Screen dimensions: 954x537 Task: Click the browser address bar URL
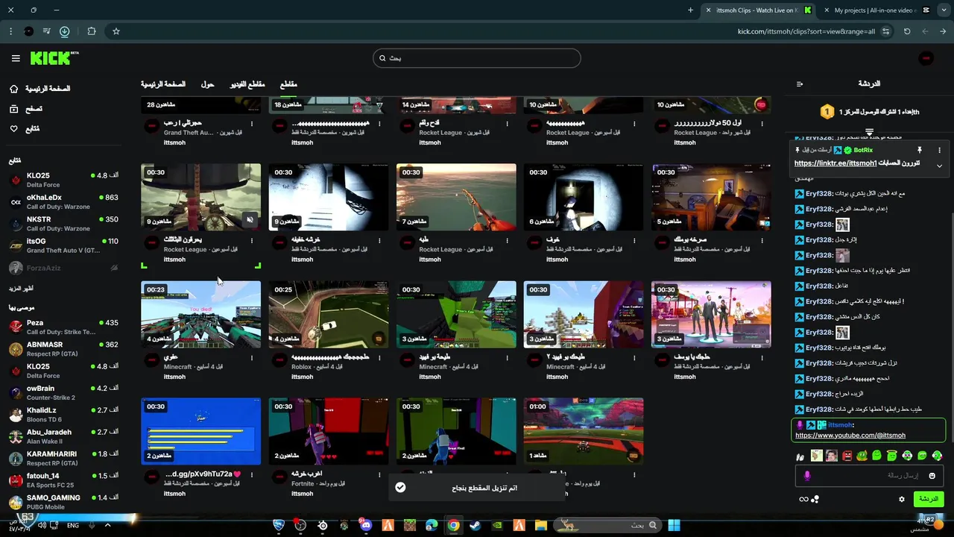coord(806,31)
